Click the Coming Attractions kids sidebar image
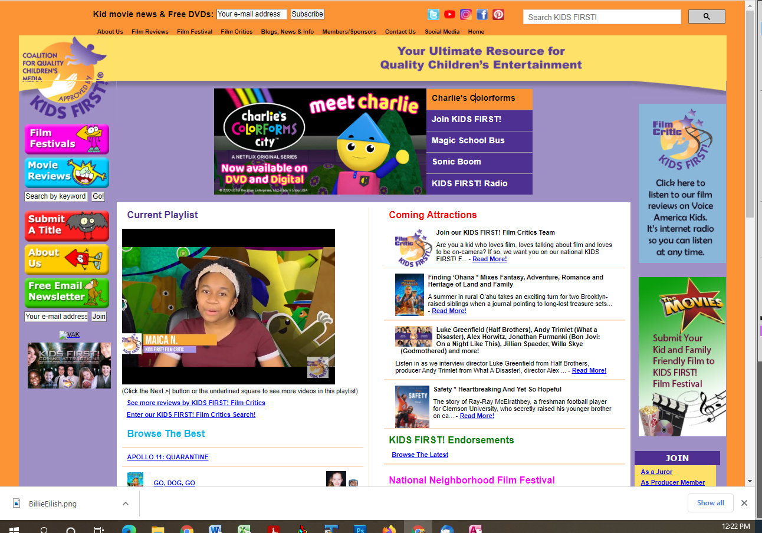The image size is (762, 533). [x=69, y=366]
